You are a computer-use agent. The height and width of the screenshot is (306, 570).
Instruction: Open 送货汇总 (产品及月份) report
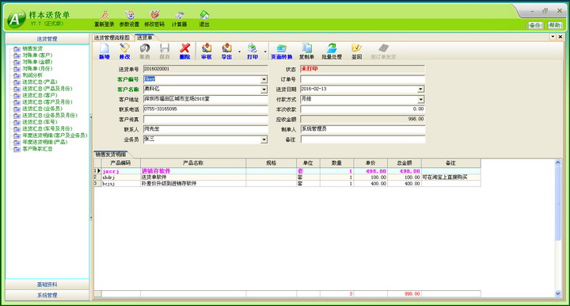pos(47,89)
